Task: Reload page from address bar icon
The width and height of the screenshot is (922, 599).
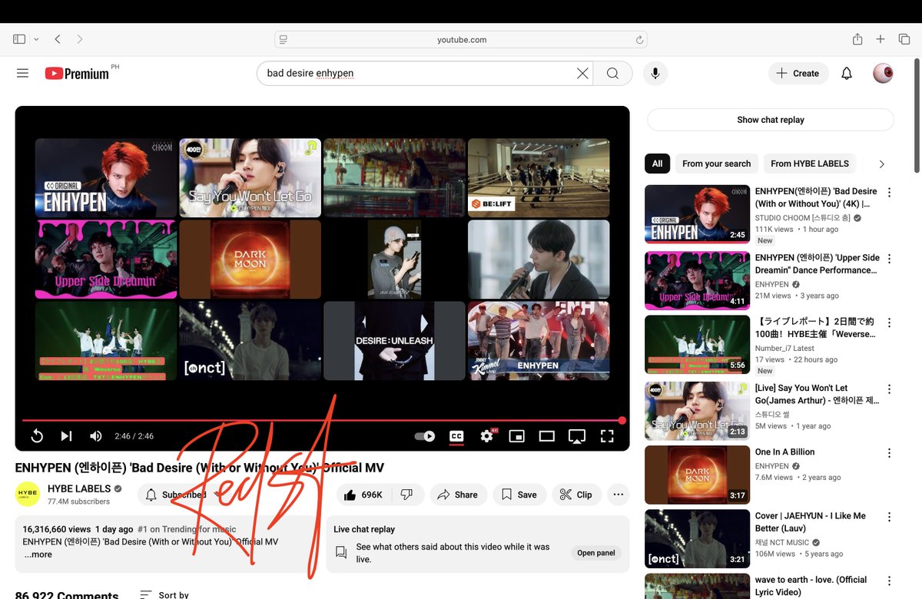Action: 639,39
